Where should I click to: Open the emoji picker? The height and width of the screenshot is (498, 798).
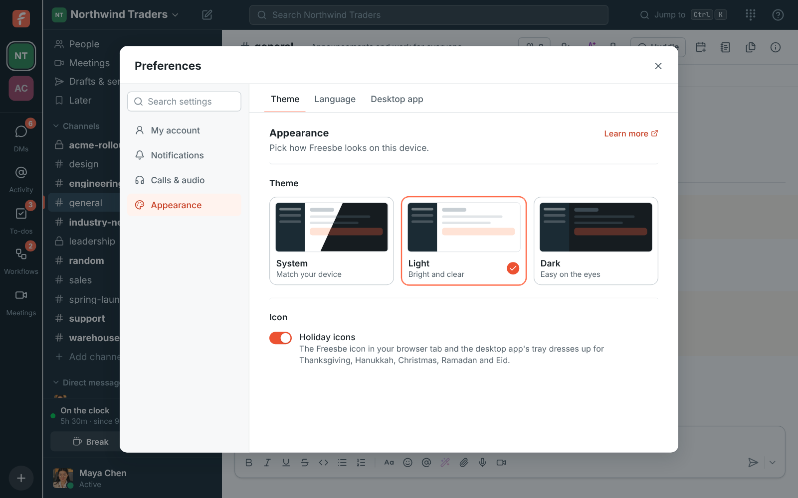(x=408, y=463)
